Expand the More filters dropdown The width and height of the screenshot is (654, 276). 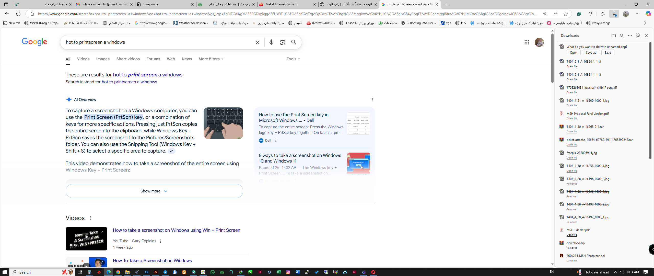211,59
